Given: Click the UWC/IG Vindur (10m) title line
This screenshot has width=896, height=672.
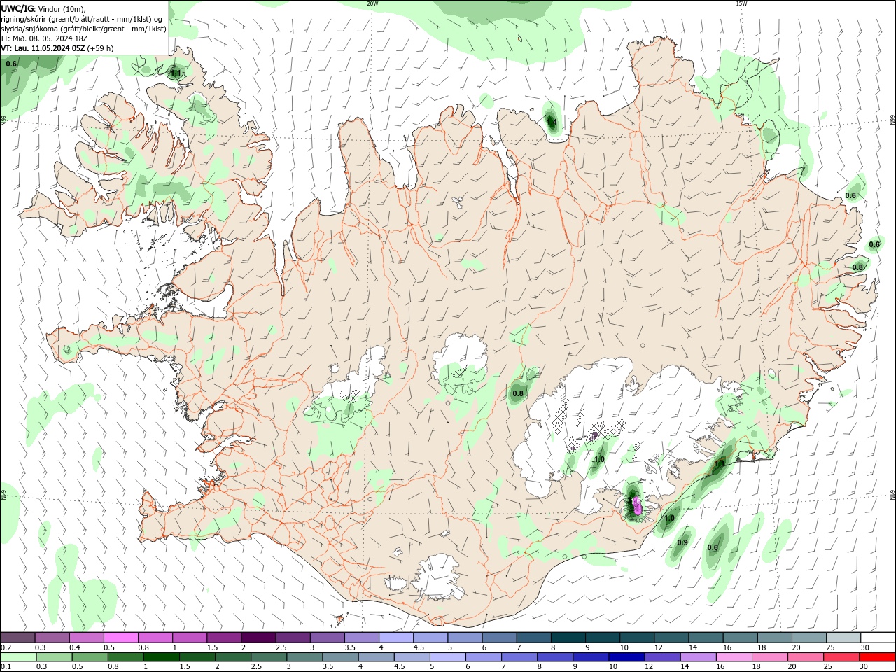Looking at the screenshot, I should coord(43,8).
